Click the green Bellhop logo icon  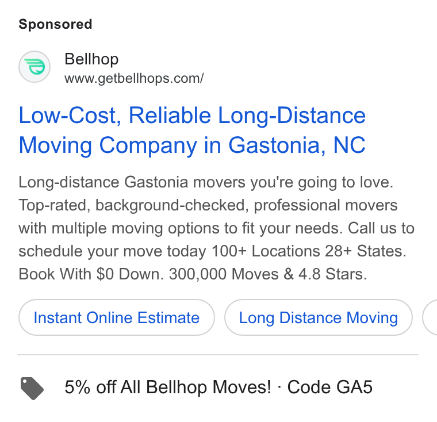34,67
